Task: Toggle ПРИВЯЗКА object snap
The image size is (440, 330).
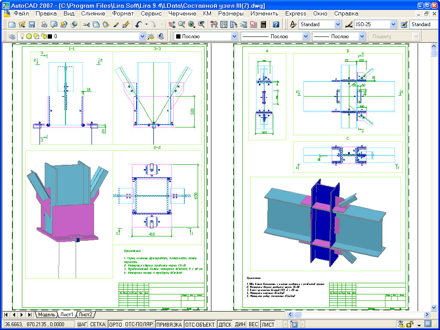Action: pos(169,324)
